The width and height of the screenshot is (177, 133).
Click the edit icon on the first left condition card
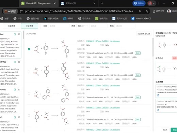[15, 34]
